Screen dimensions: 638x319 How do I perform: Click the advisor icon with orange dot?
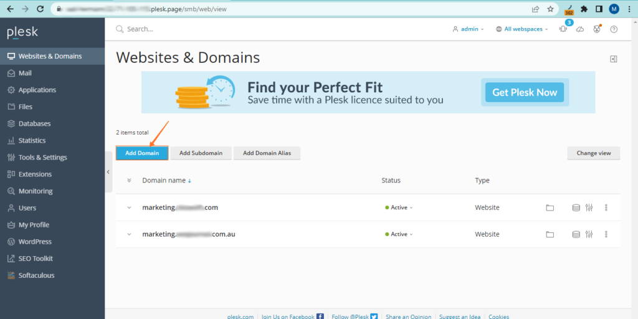coord(597,29)
